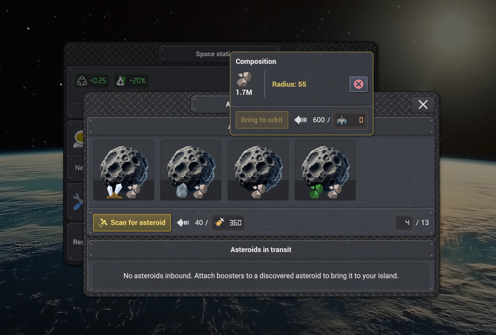Click the booster ship count field
Screen dimensions: 496x335
coord(350,120)
